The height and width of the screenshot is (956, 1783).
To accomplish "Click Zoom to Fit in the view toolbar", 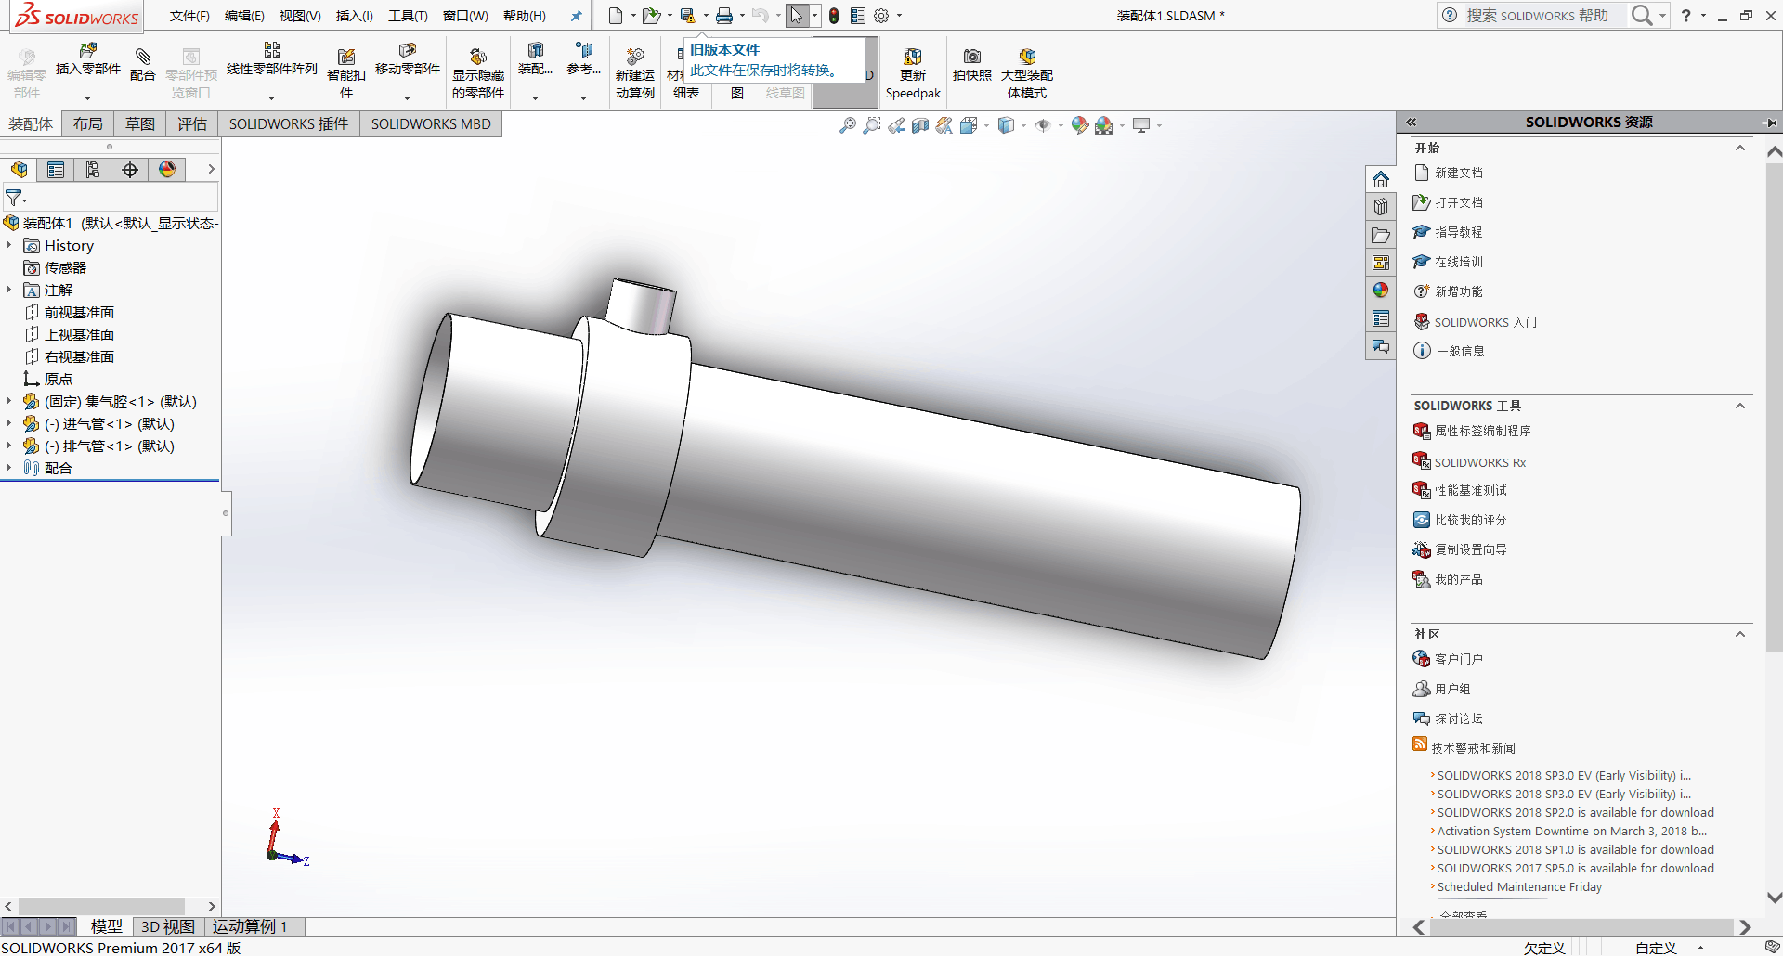I will (847, 125).
